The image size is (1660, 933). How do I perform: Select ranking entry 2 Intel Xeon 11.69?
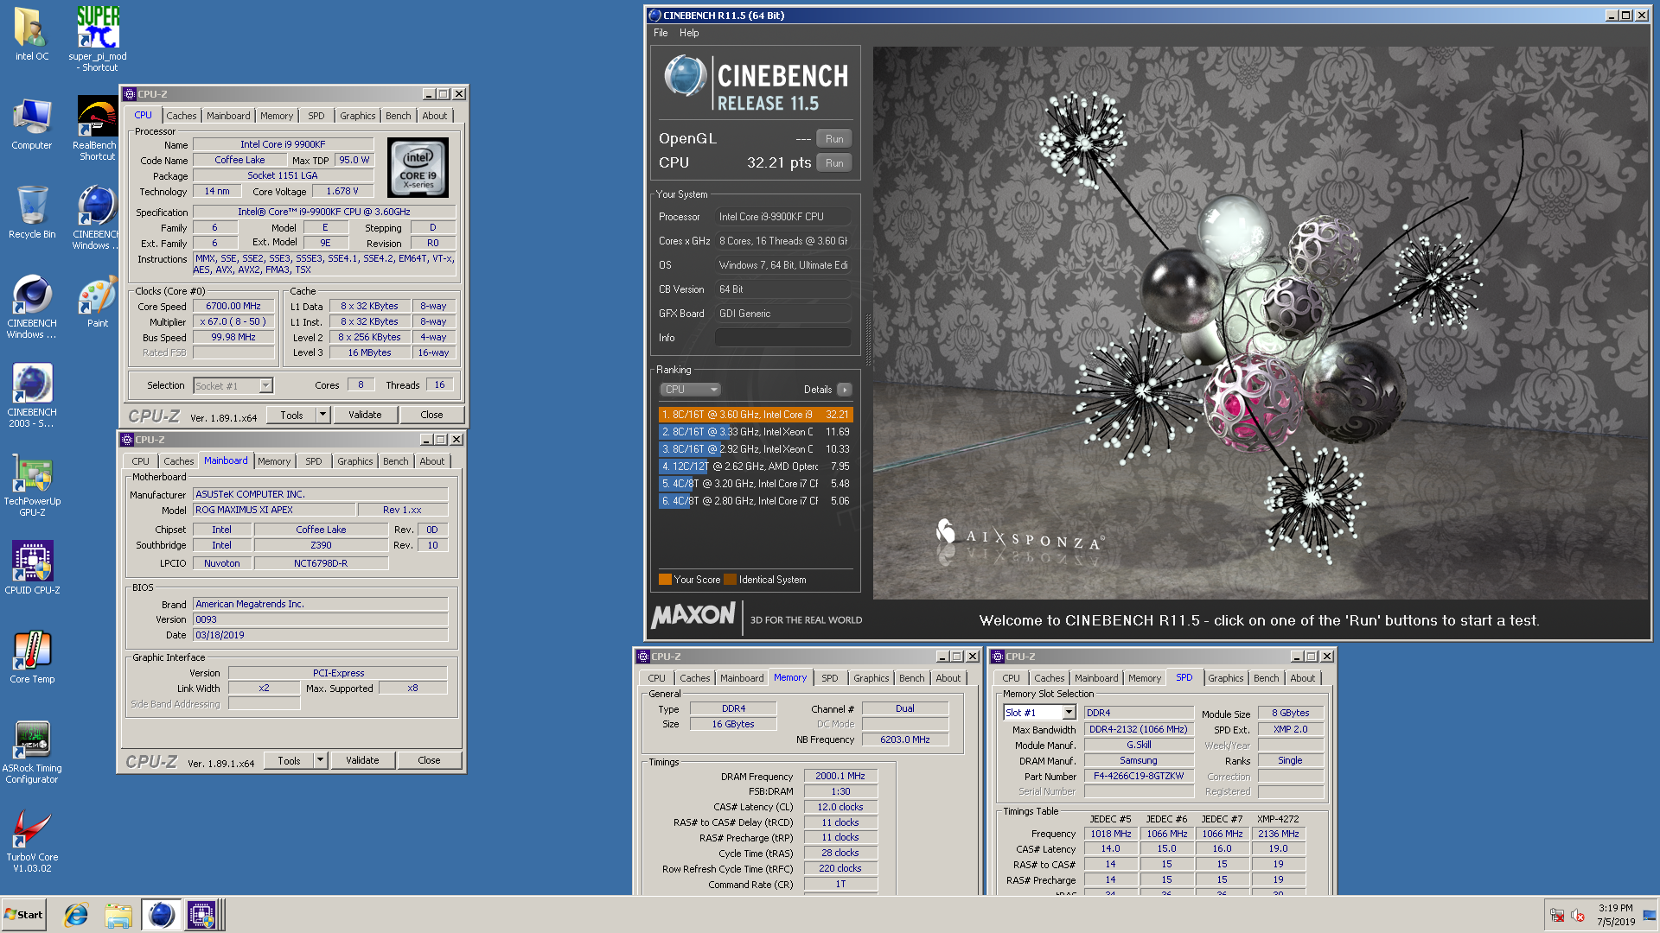pos(756,432)
